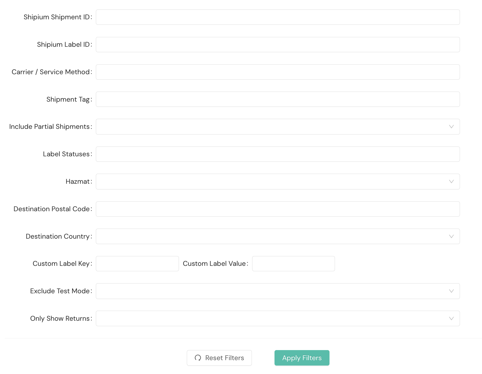Select the Carrier / Service Method field
This screenshot has width=482, height=374.
coord(278,72)
